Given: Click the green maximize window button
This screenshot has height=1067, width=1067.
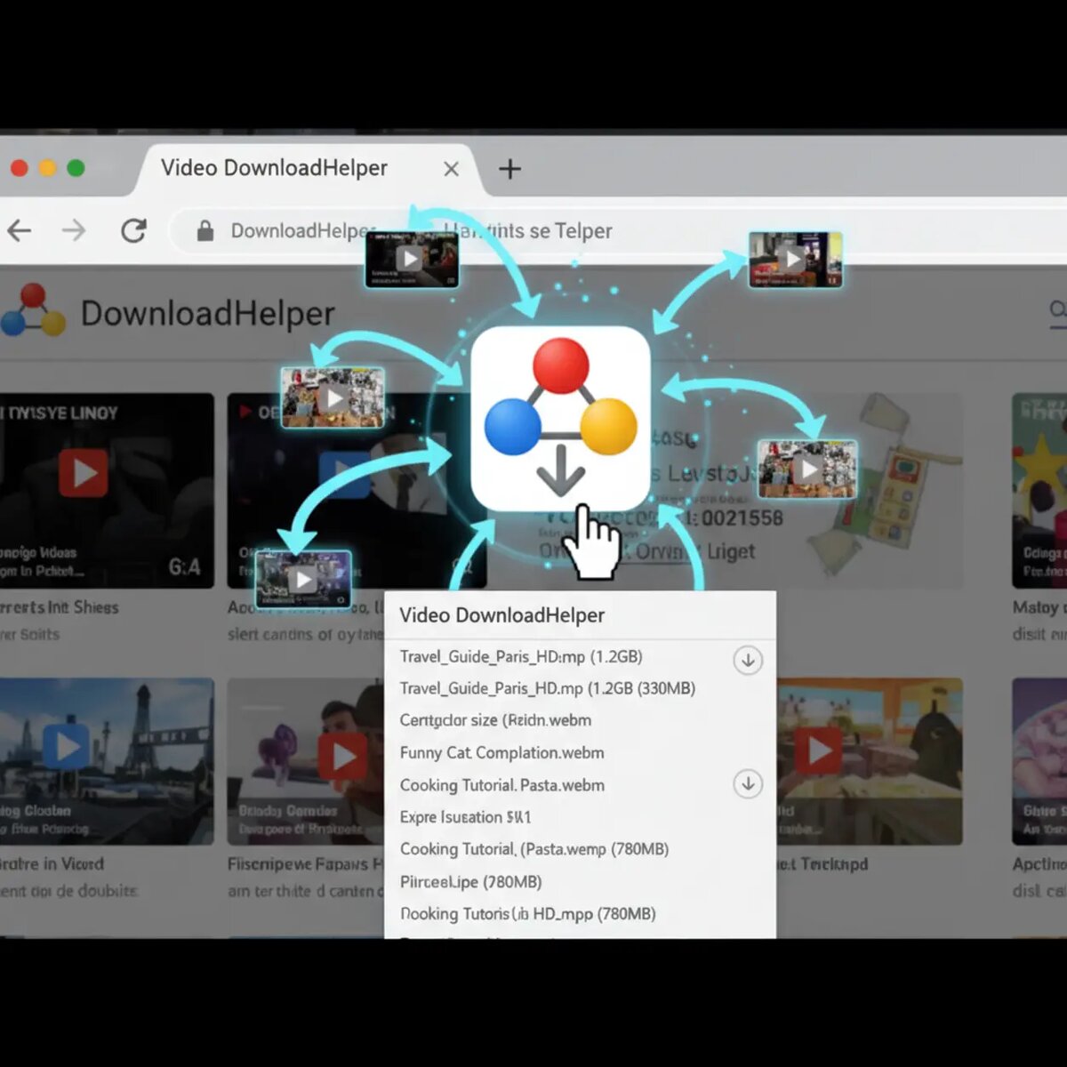Looking at the screenshot, I should (x=76, y=168).
